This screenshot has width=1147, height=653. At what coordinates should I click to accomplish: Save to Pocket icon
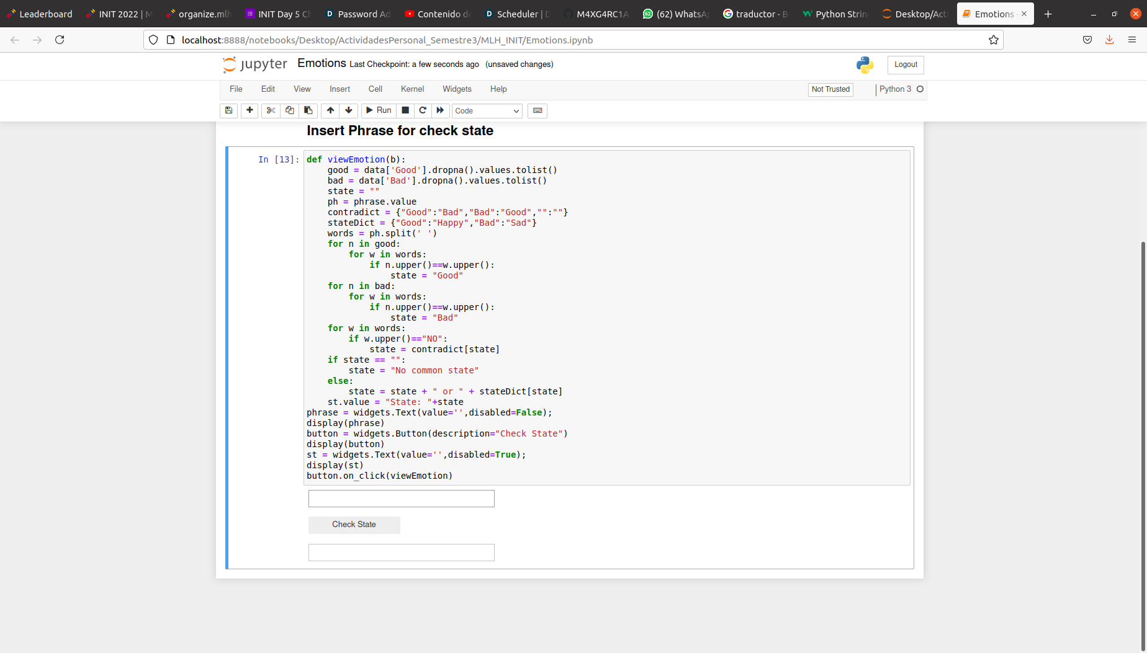coord(1087,40)
